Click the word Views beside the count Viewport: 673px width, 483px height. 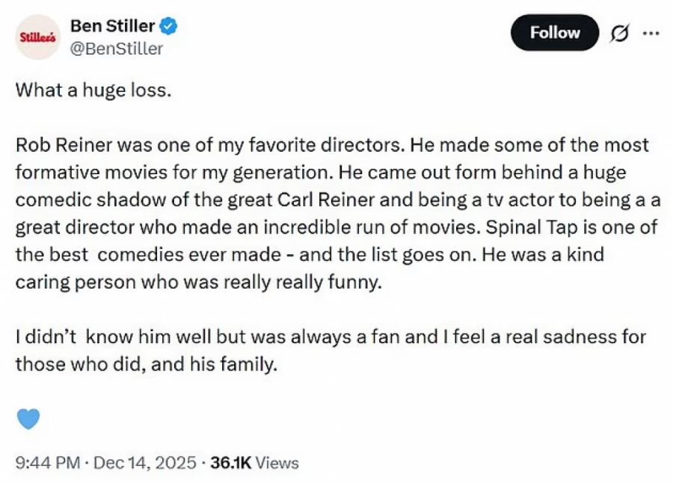pos(277,463)
